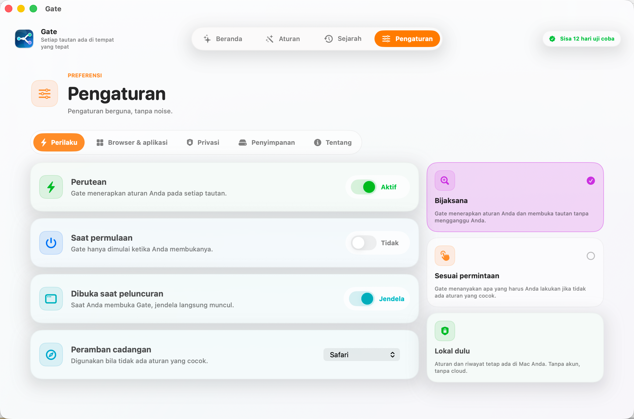
Task: Switch to Browser & aplikasi tab
Action: [x=132, y=142]
